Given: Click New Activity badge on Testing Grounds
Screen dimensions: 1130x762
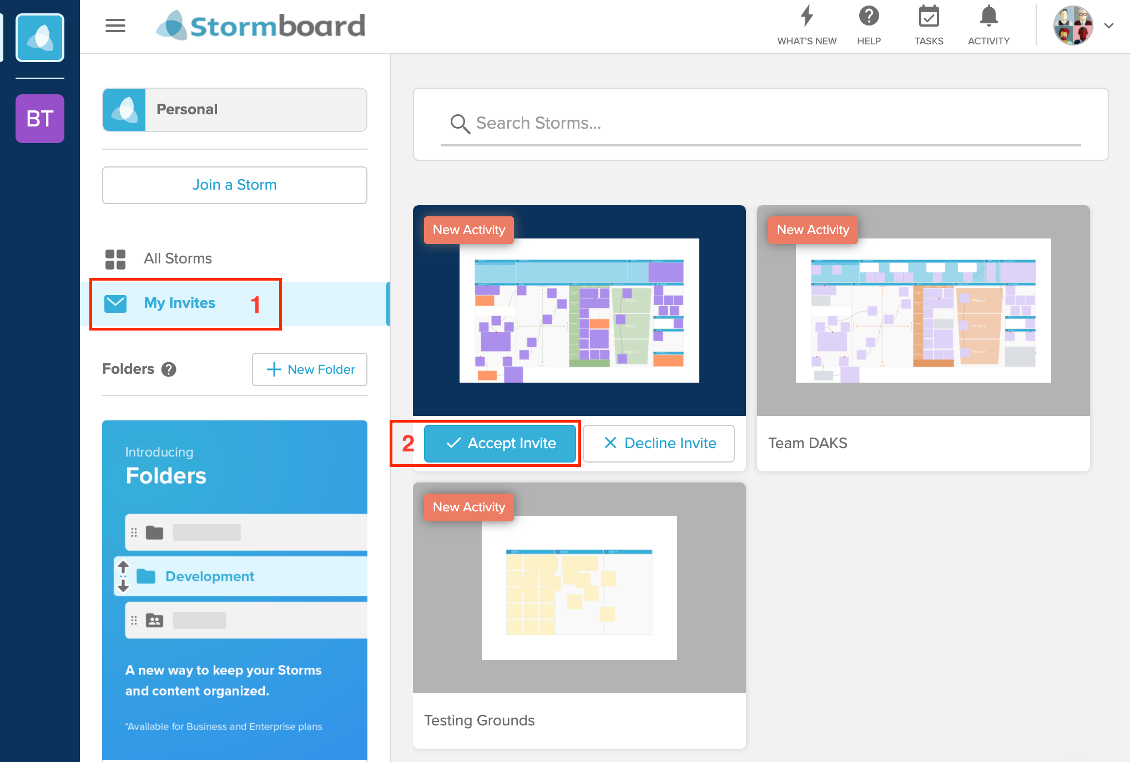Looking at the screenshot, I should coord(469,507).
